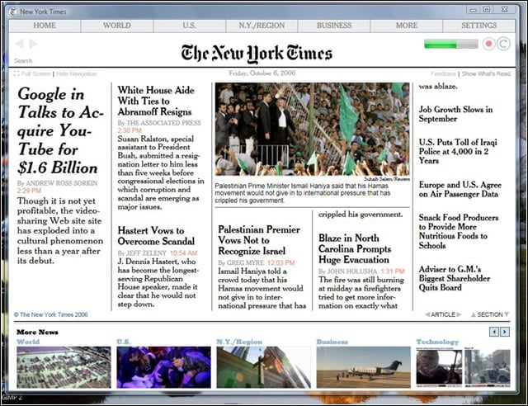Open the SETTINGS tab

pyautogui.click(x=478, y=26)
